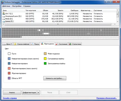
Task: Click the Файл подкачки swatch
Action: [x=45, y=54]
